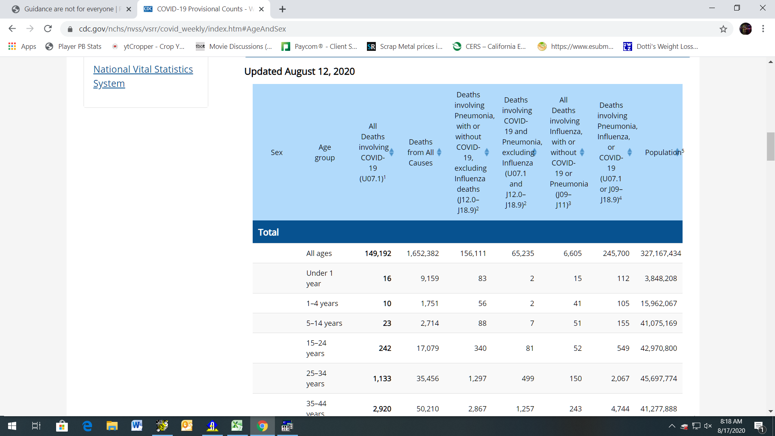Image resolution: width=775 pixels, height=436 pixels.
Task: Click the page's vertical scrollbar thumb
Action: click(x=771, y=146)
